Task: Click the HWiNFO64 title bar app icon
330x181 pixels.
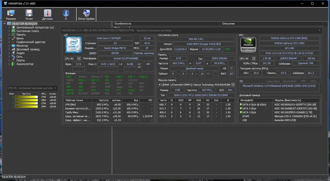Action: pyautogui.click(x=5, y=3)
